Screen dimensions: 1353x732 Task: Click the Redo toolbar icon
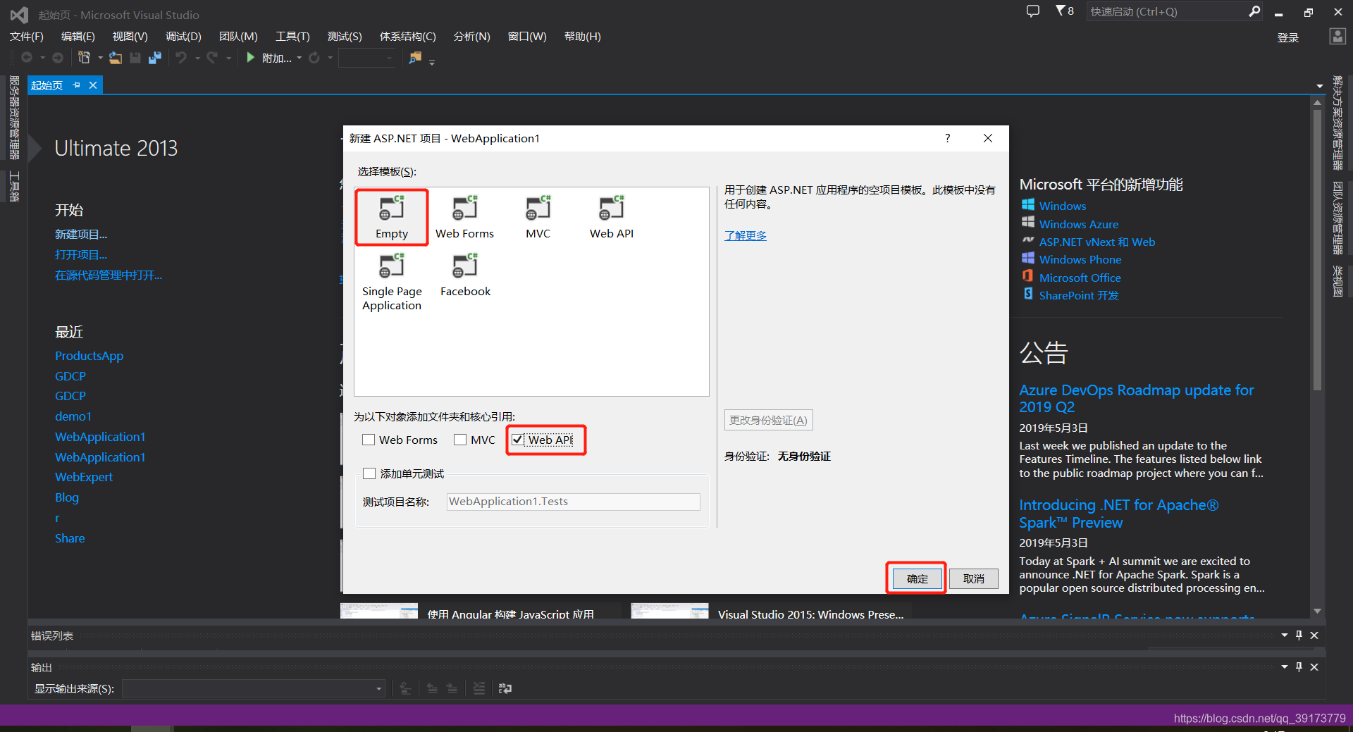point(212,58)
